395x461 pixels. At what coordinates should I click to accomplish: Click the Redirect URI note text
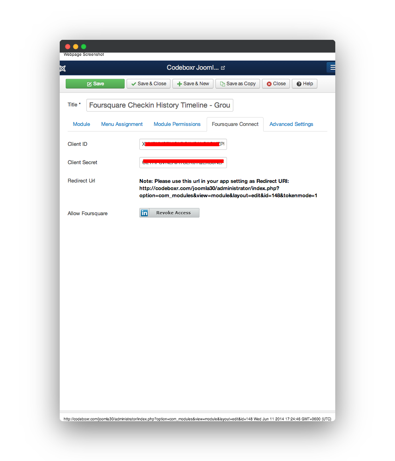228,188
